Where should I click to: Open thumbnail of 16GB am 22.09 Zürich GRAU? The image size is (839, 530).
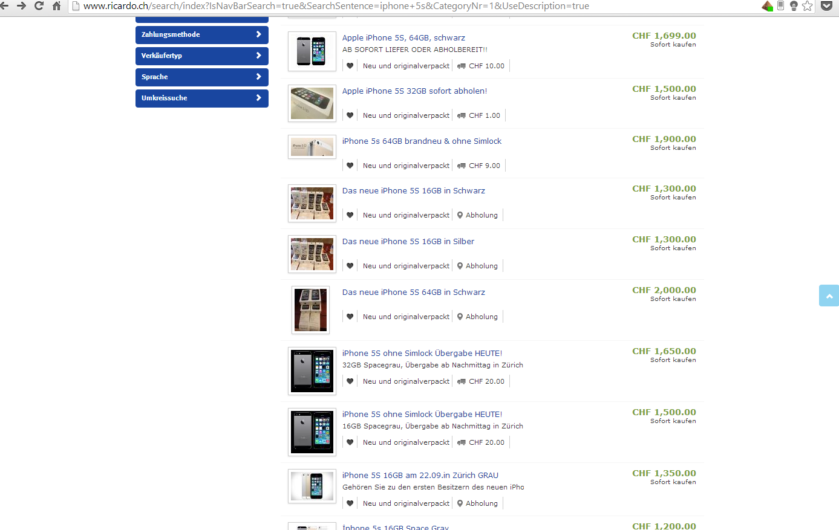[312, 486]
